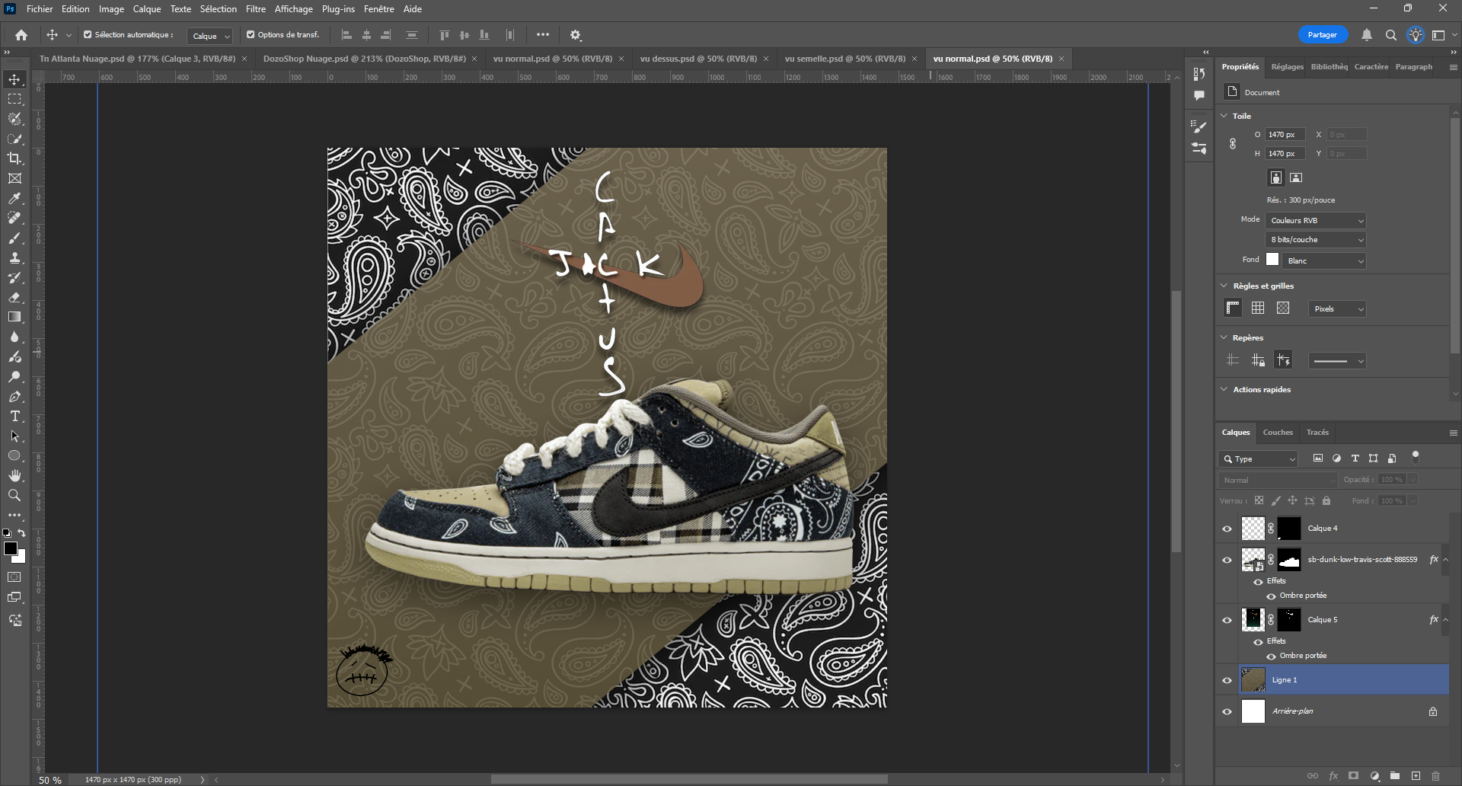Swap foreground and background colors
The height and width of the screenshot is (786, 1462).
21,533
